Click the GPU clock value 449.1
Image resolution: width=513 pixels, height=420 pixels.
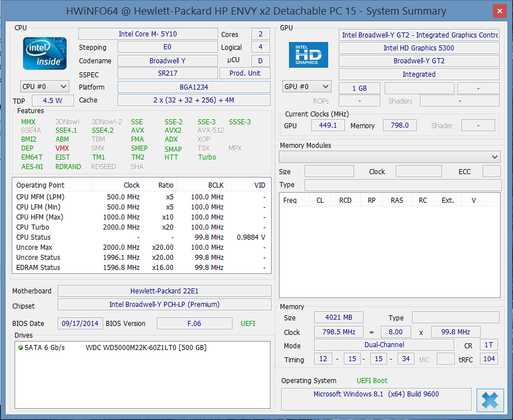[328, 125]
